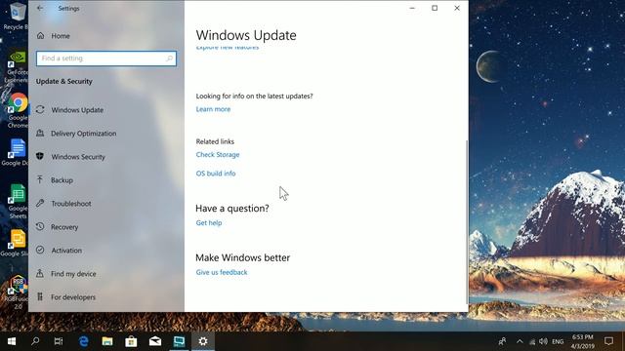Open Delivery Optimization settings
Viewport: 625px width, 351px height.
click(x=76, y=134)
